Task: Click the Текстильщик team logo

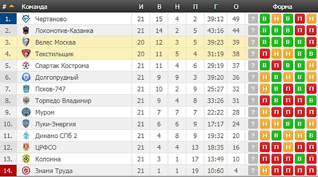Action: pos(26,54)
